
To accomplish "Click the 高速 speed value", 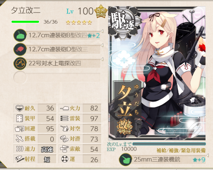I will click(x=47, y=149).
